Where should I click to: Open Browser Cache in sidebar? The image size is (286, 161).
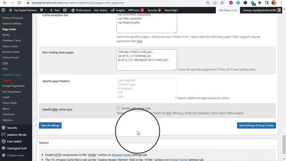[11, 52]
